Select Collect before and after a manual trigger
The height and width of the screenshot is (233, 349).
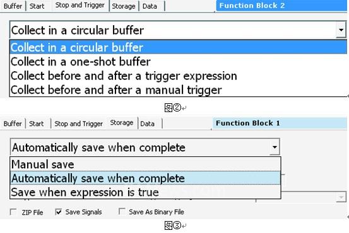click(178, 89)
